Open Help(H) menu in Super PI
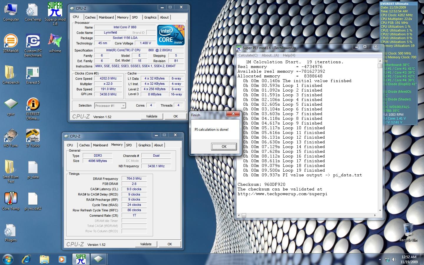This screenshot has width=424, height=265. click(x=289, y=55)
